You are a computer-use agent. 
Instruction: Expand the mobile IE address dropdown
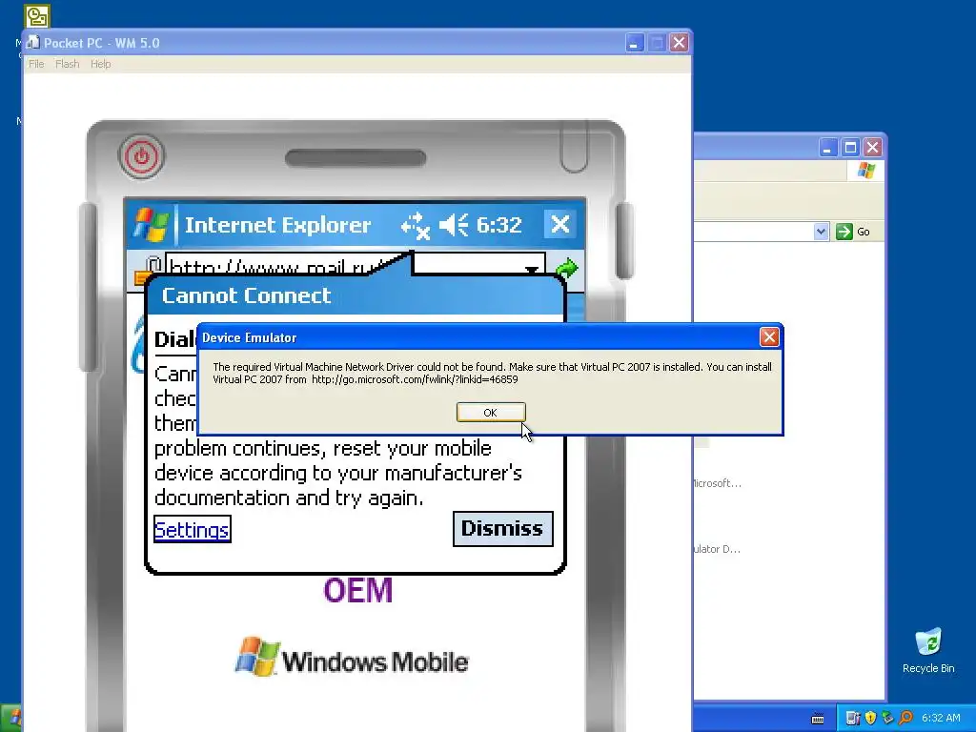[532, 268]
